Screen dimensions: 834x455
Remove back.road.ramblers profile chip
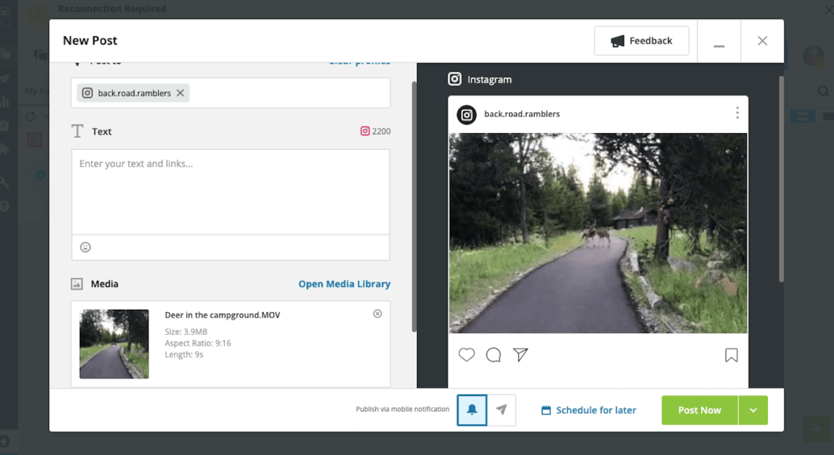click(180, 93)
